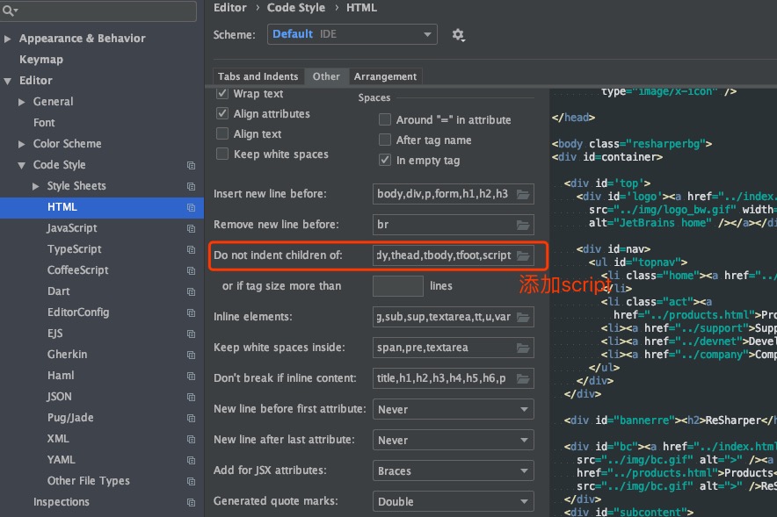Click the search magnifier icon
Image resolution: width=777 pixels, height=517 pixels.
(x=9, y=10)
